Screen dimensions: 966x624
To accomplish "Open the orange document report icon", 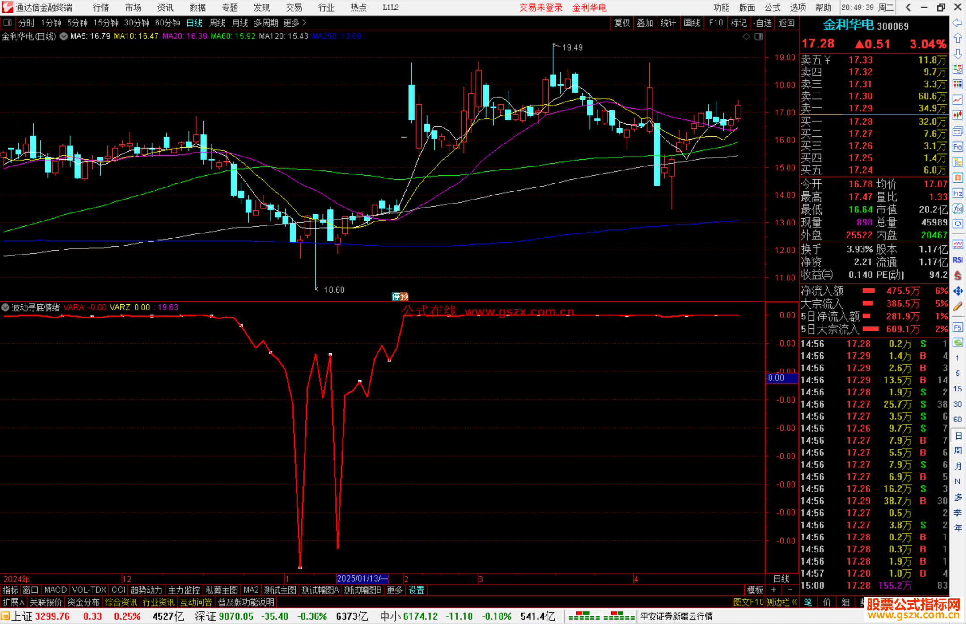I will (958, 178).
